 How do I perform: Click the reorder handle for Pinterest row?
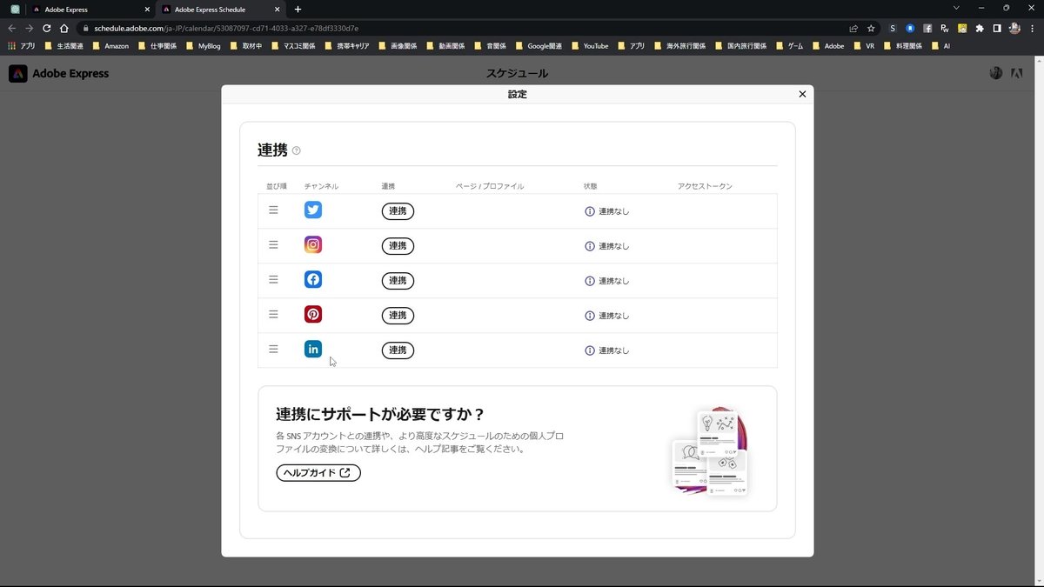coord(273,314)
